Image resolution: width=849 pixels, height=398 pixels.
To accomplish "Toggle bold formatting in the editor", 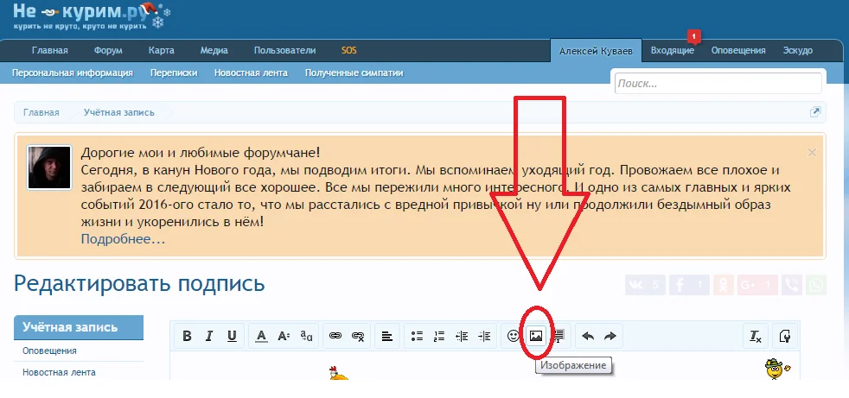I will [186, 336].
